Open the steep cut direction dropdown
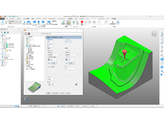Screen dimensions: 164x123 tap(54, 55)
